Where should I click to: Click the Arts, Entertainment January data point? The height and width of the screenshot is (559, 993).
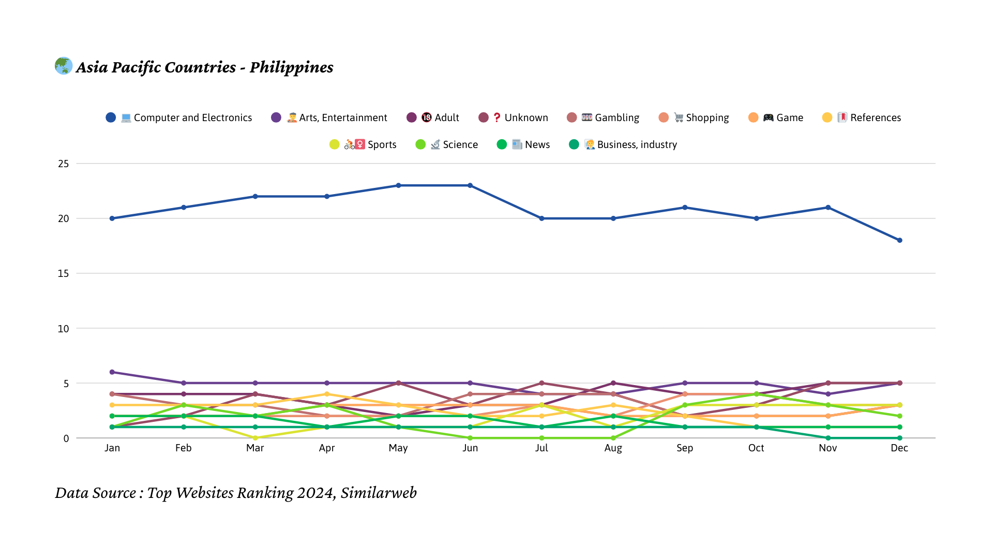point(112,372)
